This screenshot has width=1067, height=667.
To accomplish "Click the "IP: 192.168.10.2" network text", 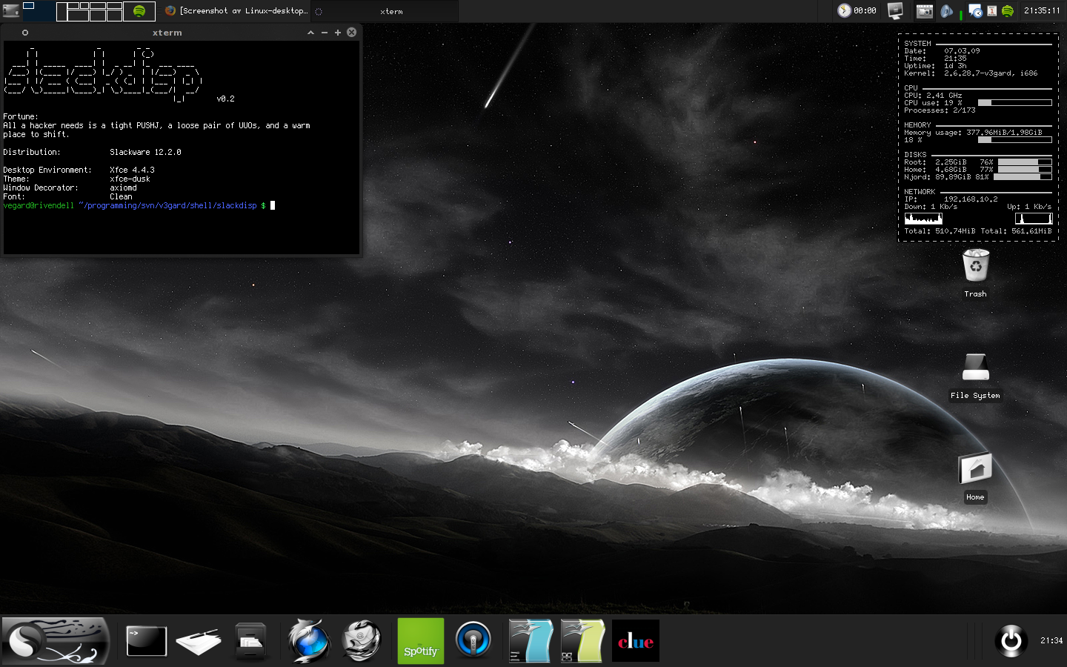I will (951, 199).
